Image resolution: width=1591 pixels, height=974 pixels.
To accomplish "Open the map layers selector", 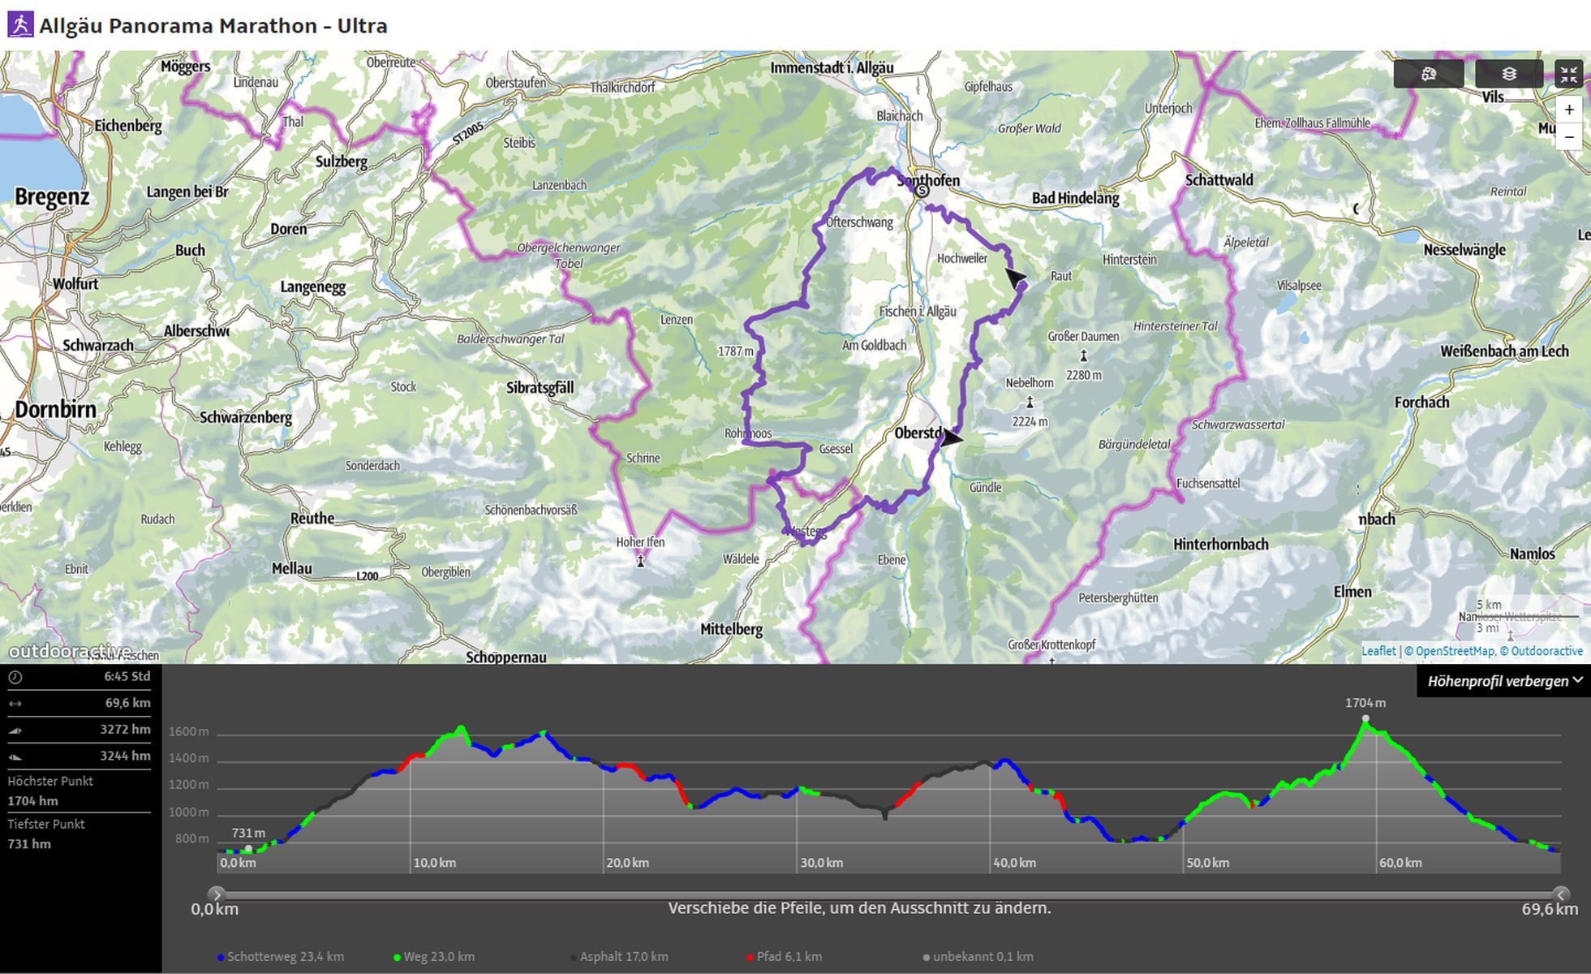I will (x=1509, y=74).
